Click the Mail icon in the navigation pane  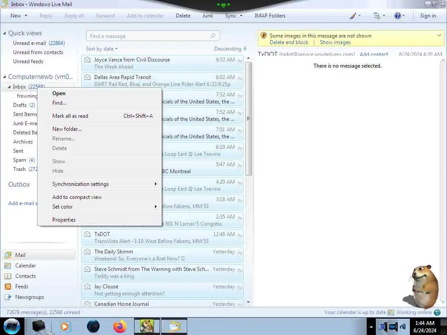click(8, 255)
